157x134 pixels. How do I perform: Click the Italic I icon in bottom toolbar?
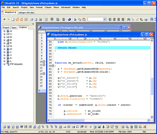pyautogui.click(x=13, y=127)
